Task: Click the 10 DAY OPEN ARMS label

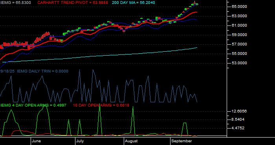Action: (101, 105)
